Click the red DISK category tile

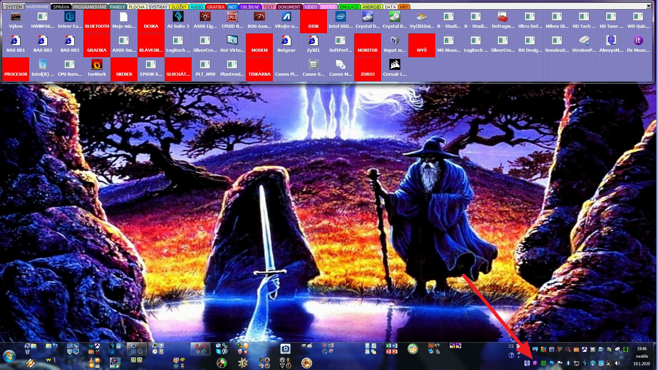click(x=314, y=21)
